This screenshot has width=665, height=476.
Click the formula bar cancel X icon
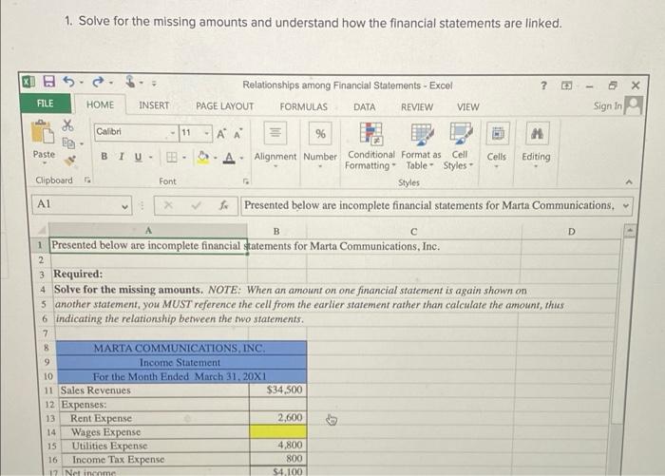tap(168, 205)
